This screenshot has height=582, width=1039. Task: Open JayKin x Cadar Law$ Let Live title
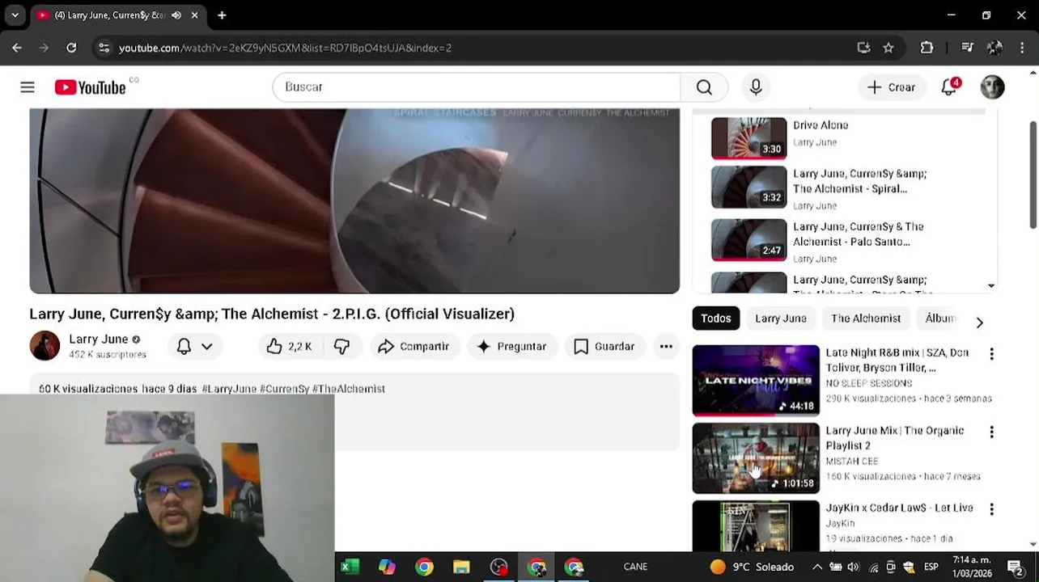click(x=899, y=508)
